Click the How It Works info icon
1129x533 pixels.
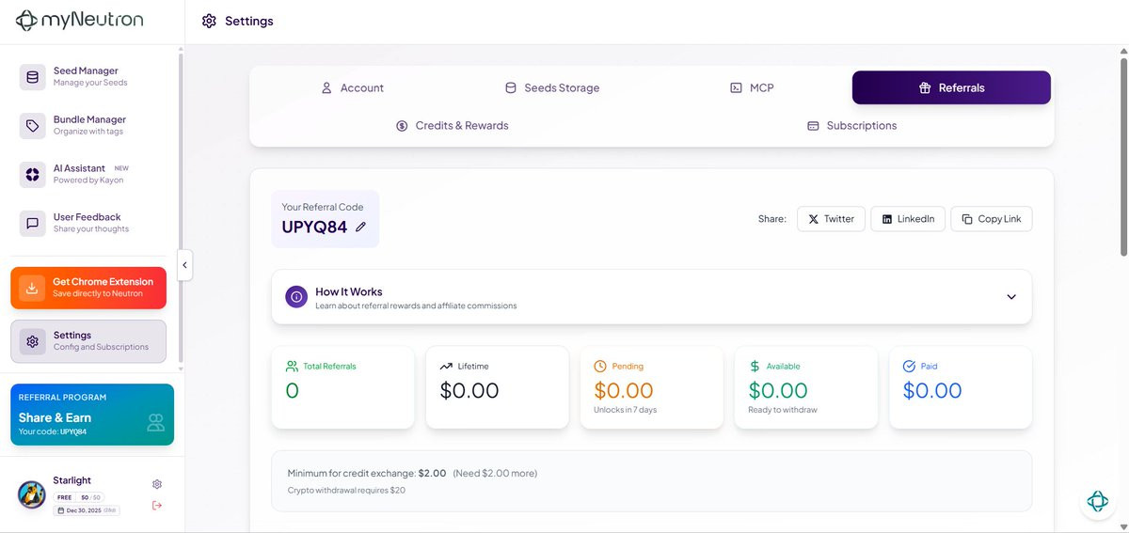(x=296, y=297)
